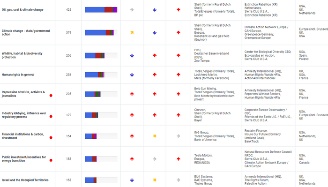Open topic 'Industry lobbying, influence over regulatory process'
The image size is (328, 187).
pos(24,115)
